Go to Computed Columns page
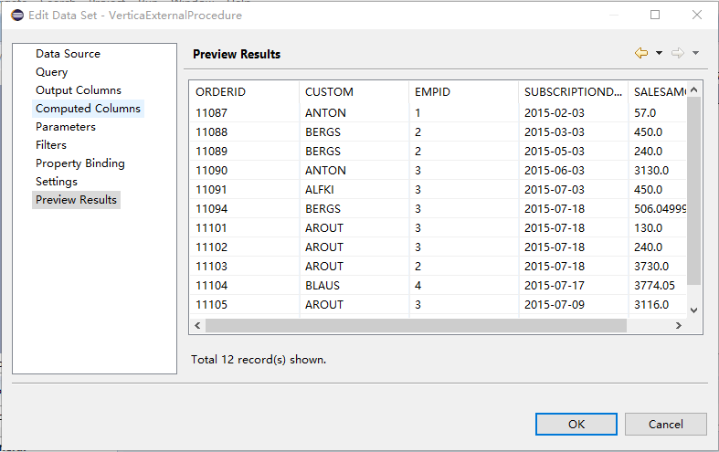The image size is (719, 452). click(88, 109)
